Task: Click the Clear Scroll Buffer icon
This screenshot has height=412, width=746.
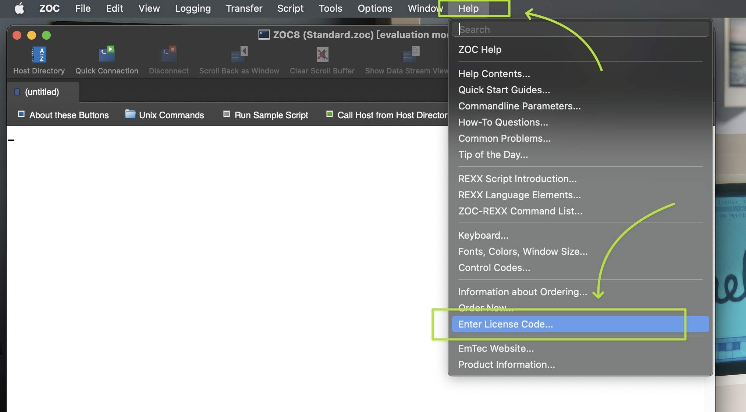Action: (x=322, y=55)
